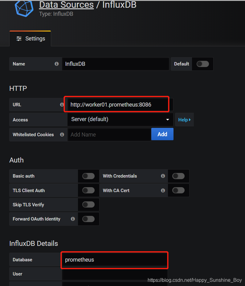Show info icon for With Credentials
Image resolution: width=245 pixels, height=286 pixels.
click(x=163, y=176)
